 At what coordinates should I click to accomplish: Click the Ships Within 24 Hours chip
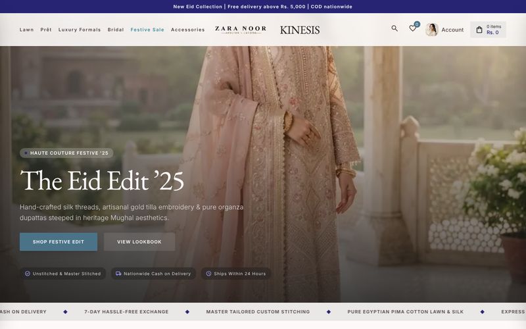click(236, 274)
